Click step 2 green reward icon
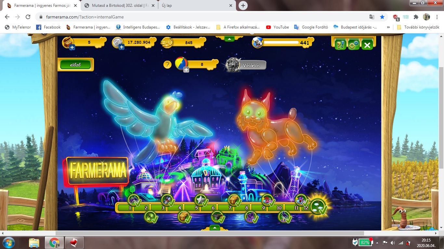The image size is (444, 249). [150, 216]
